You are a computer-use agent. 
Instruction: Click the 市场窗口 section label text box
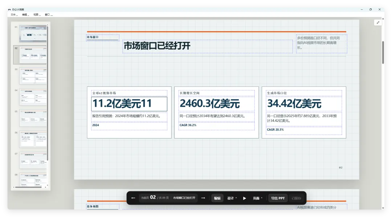click(102, 38)
